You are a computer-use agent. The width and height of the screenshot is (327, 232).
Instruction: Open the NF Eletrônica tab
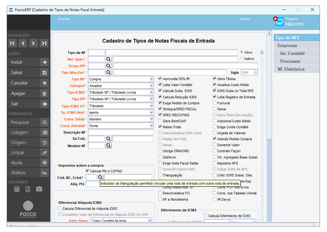pos(296,69)
